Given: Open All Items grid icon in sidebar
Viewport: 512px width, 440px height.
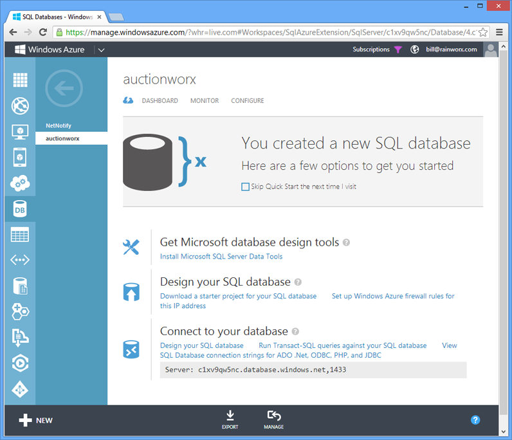Looking at the screenshot, I should pyautogui.click(x=20, y=80).
